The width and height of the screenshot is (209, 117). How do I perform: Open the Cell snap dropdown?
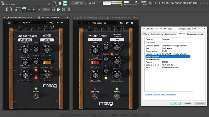[x=96, y=3]
